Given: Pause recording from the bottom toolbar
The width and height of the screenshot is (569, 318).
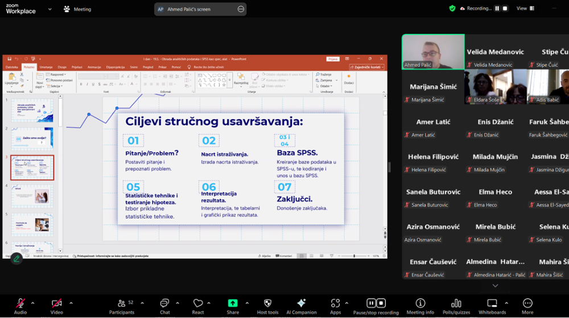Looking at the screenshot, I should (x=371, y=303).
